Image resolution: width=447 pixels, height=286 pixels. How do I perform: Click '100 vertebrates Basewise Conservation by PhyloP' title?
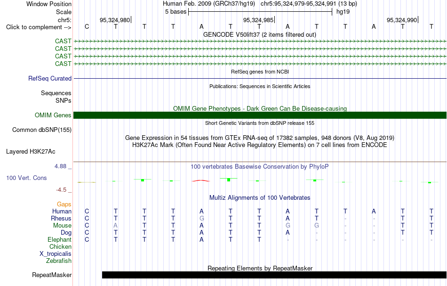(260, 167)
